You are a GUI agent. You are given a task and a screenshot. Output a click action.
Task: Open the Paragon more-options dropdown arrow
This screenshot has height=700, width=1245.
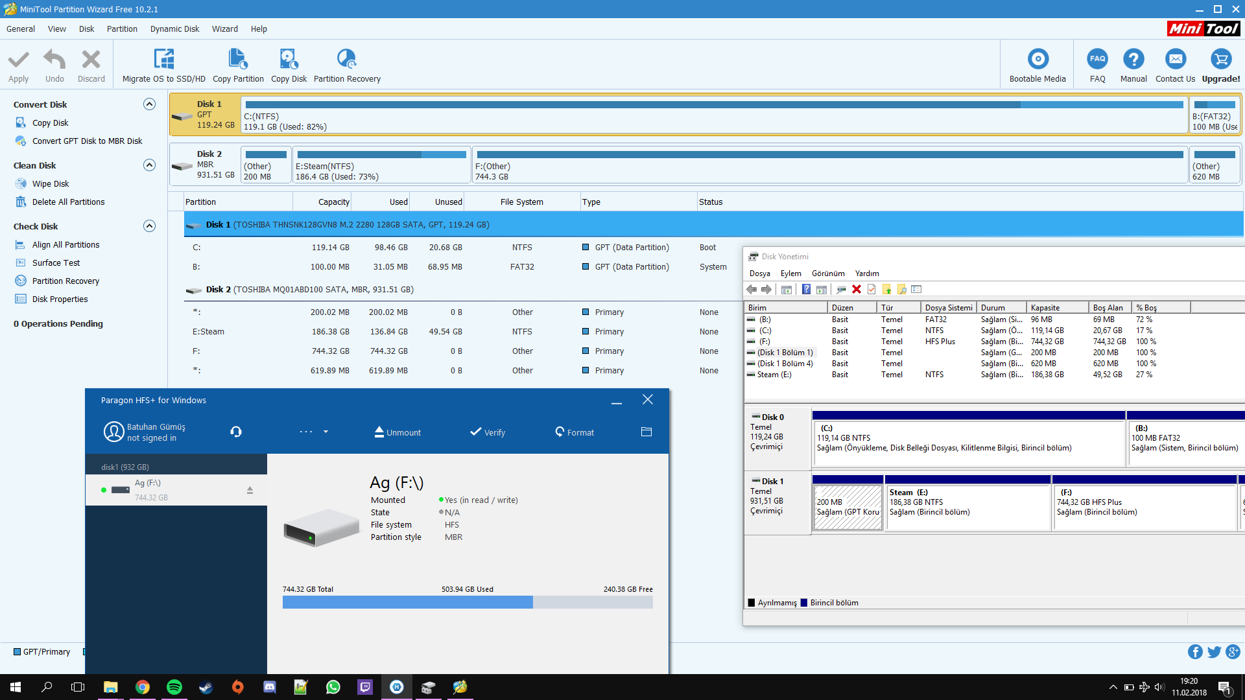(326, 432)
